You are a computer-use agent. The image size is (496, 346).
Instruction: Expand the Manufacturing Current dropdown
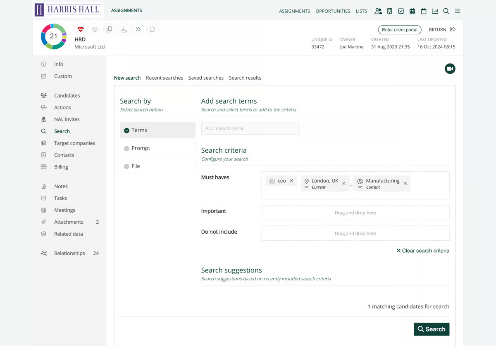(360, 187)
